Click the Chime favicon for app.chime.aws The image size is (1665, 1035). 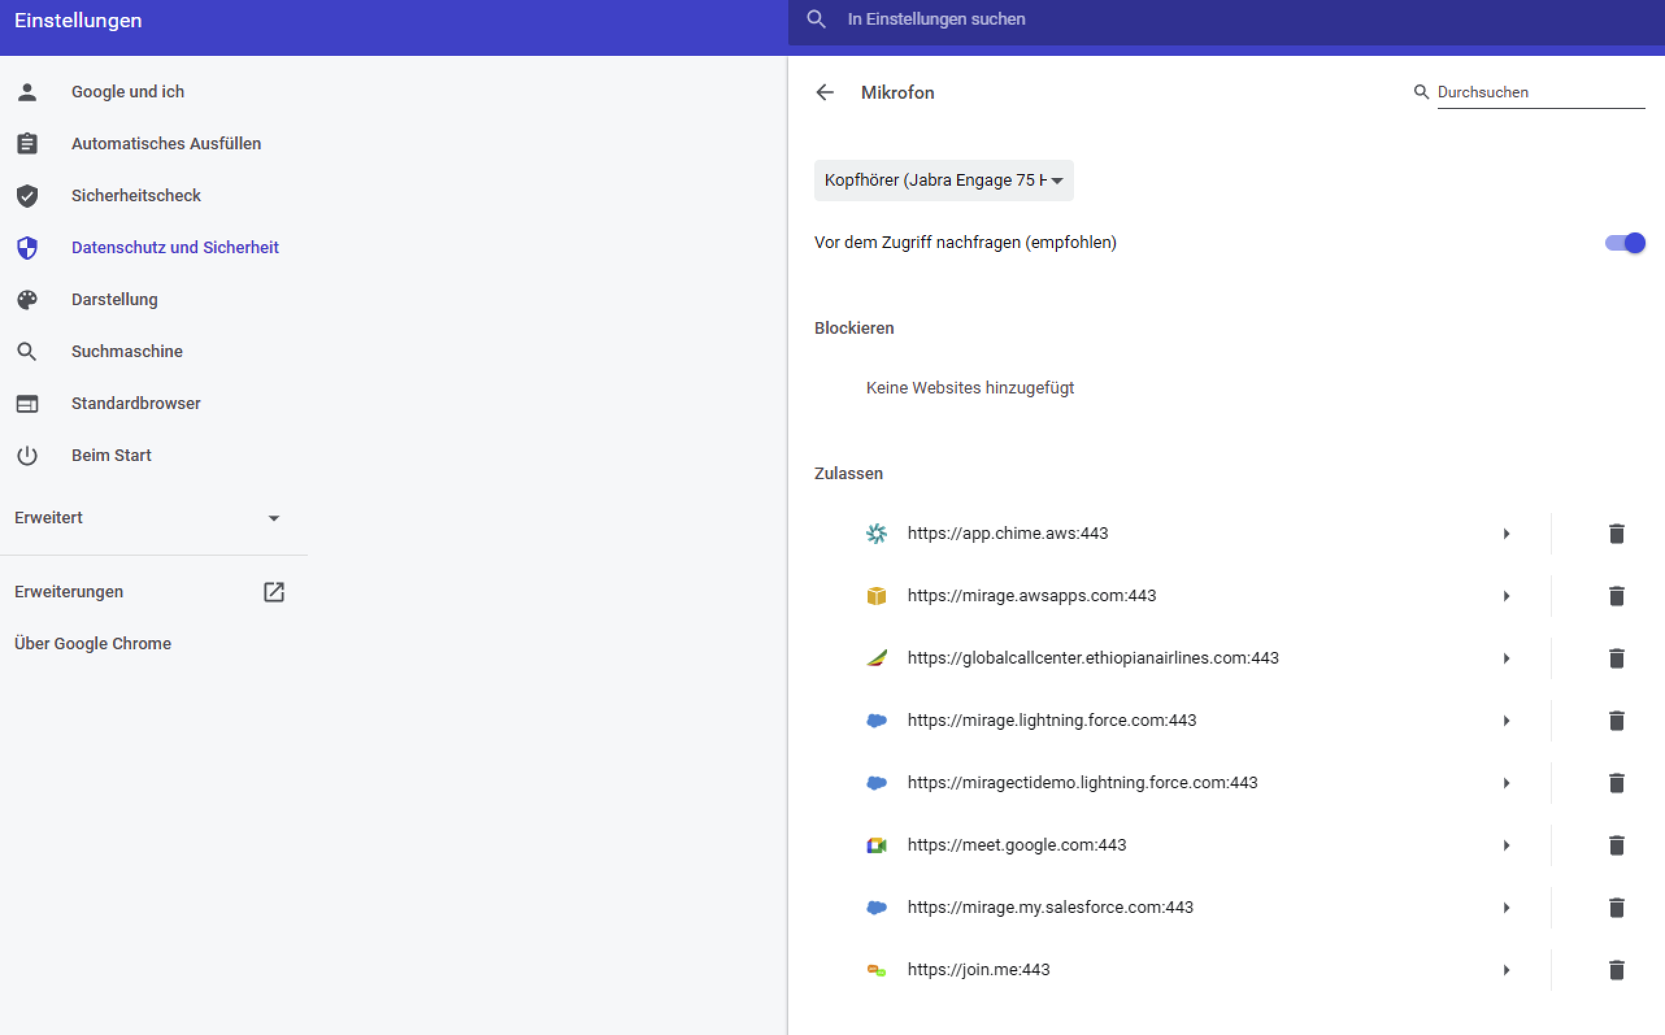(876, 533)
